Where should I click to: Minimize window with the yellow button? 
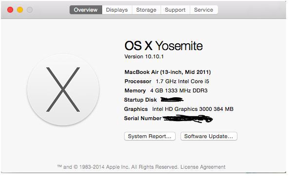(x=20, y=10)
